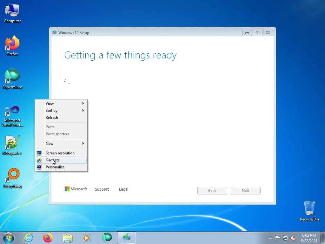
Task: Open Action Center flag tray icon
Action: click(277, 238)
